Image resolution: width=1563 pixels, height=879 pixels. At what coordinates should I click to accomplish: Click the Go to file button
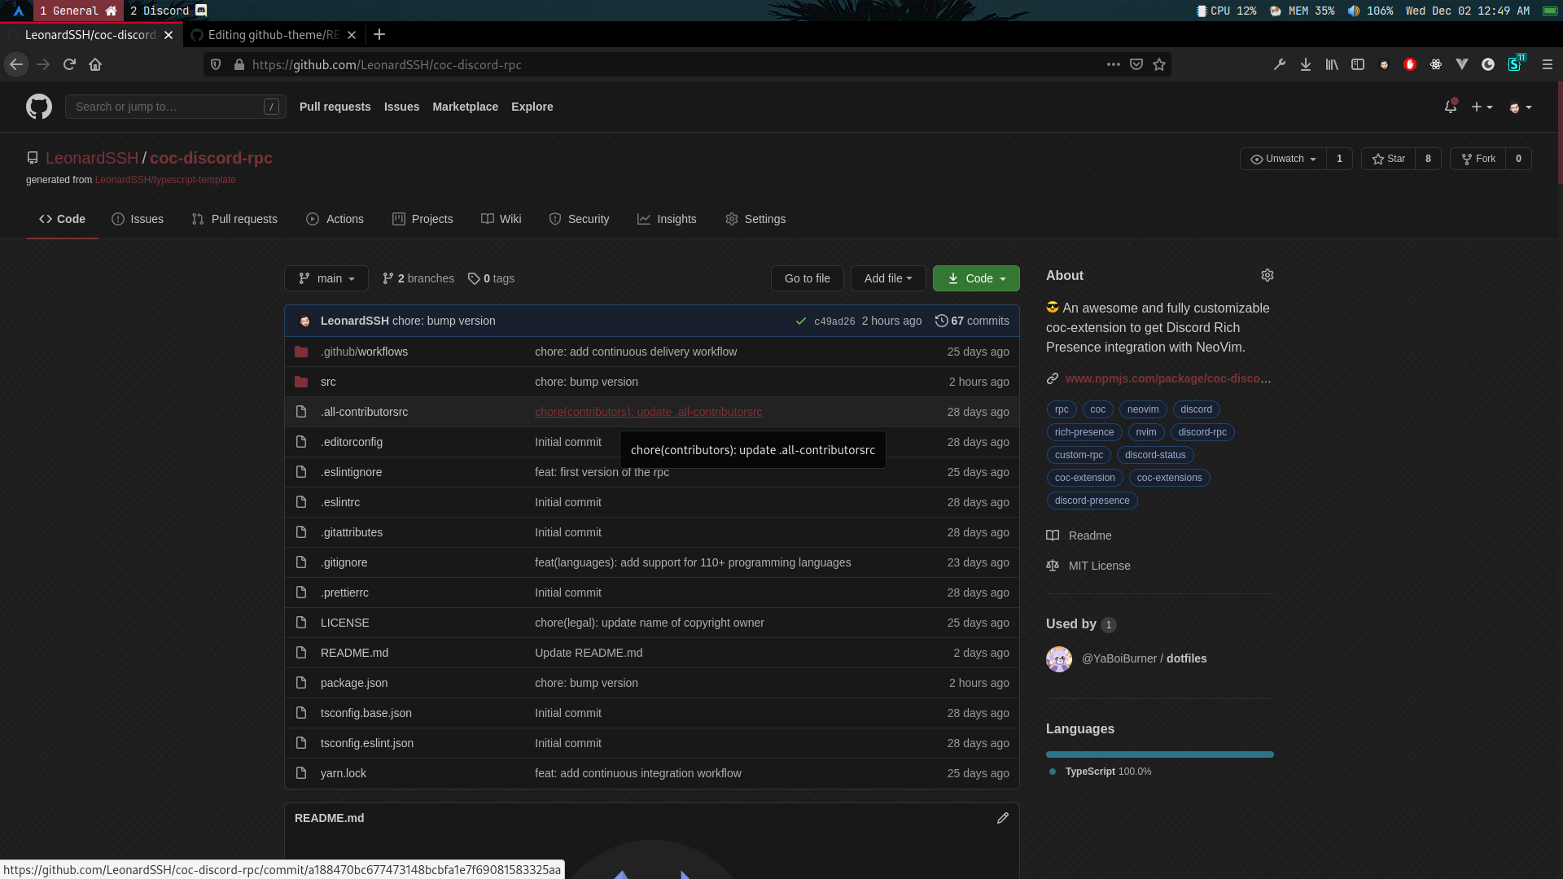click(807, 278)
